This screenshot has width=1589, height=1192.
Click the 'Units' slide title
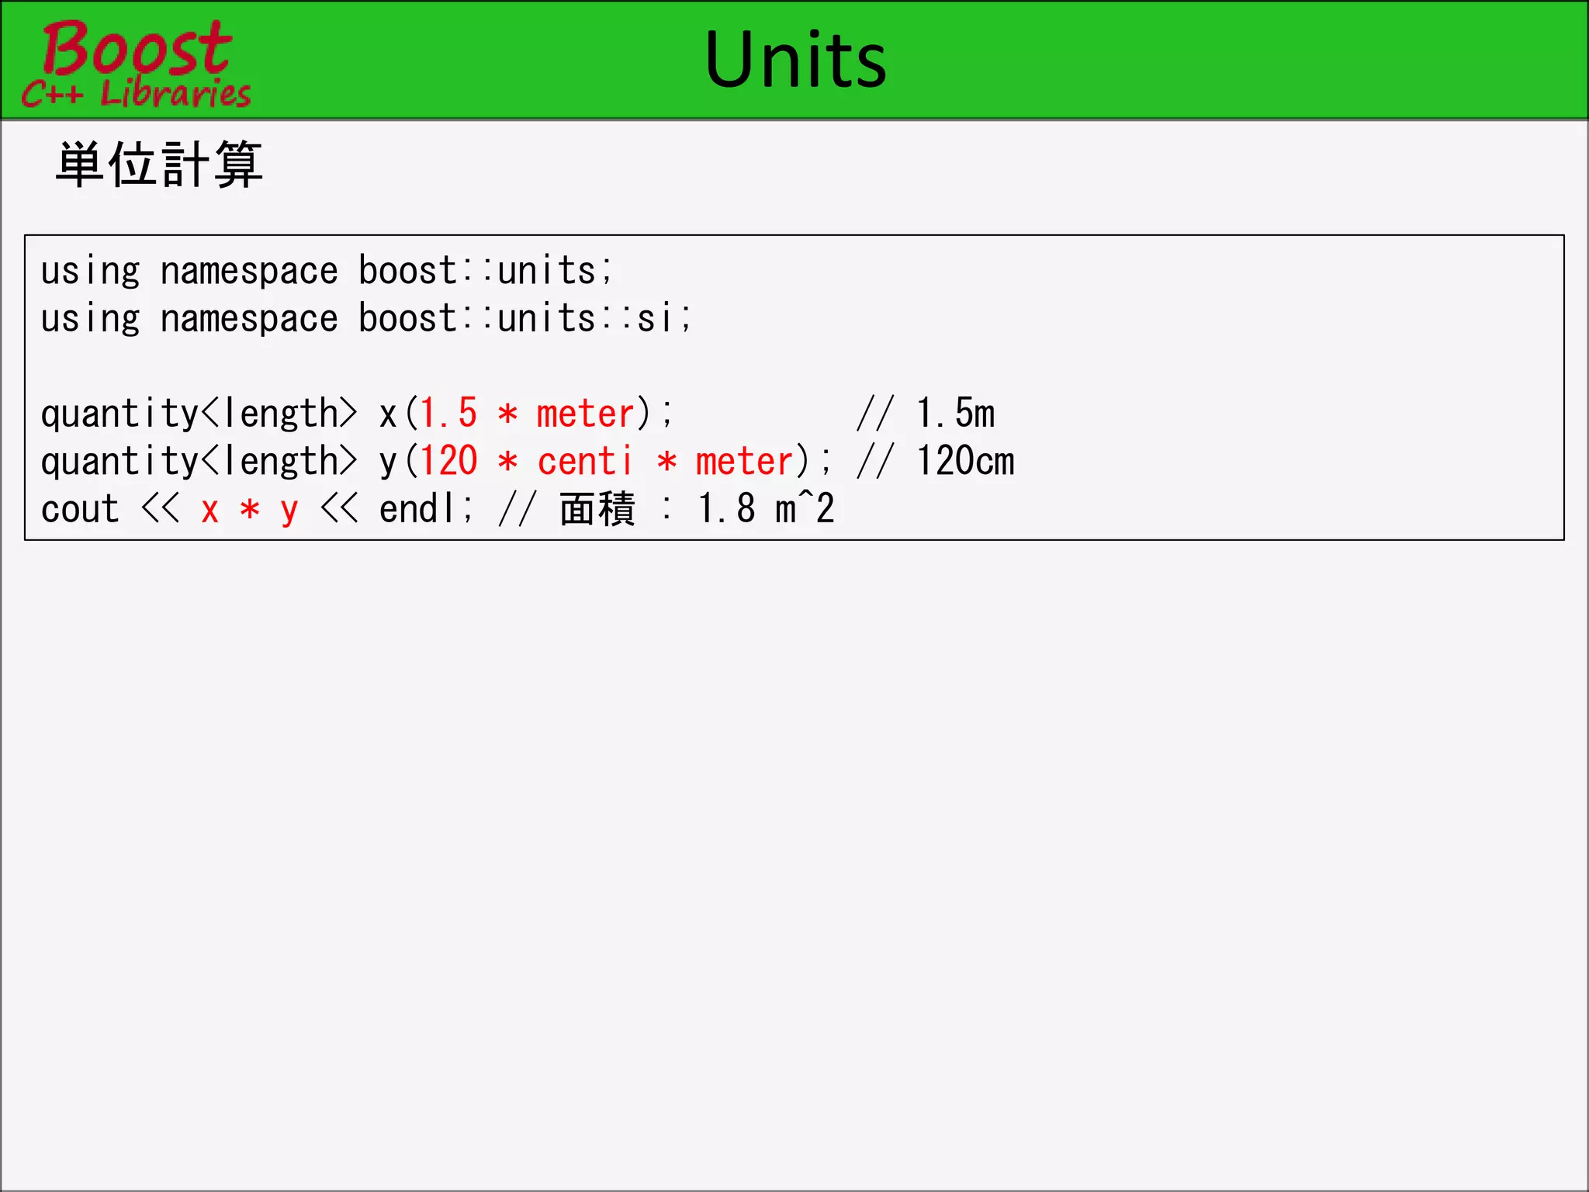pyautogui.click(x=795, y=60)
